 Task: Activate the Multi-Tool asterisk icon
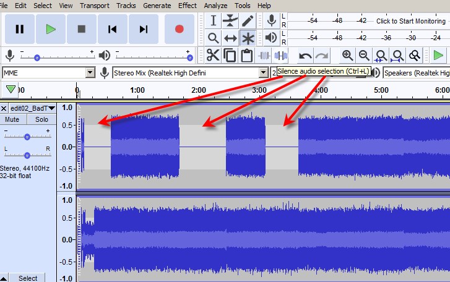point(248,38)
